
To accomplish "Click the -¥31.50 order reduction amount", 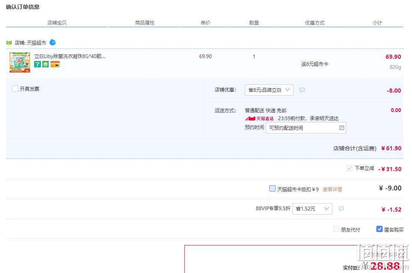I will pyautogui.click(x=390, y=169).
